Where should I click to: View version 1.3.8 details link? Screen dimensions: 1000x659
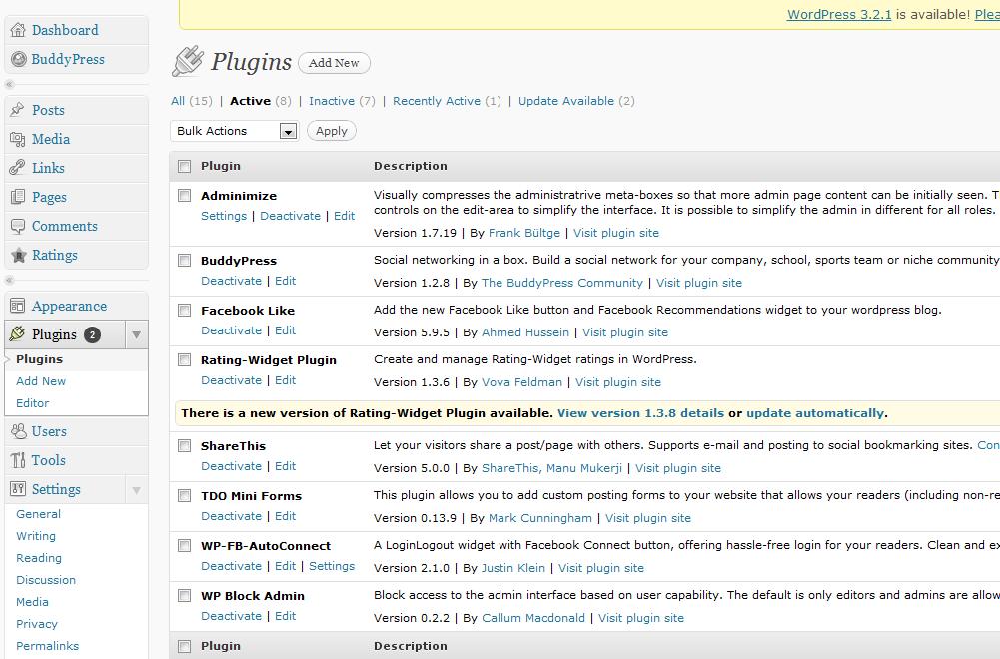point(641,413)
